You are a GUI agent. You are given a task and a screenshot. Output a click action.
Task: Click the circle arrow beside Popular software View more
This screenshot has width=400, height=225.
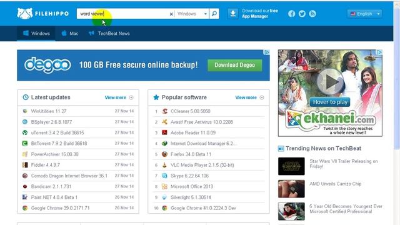(262, 97)
